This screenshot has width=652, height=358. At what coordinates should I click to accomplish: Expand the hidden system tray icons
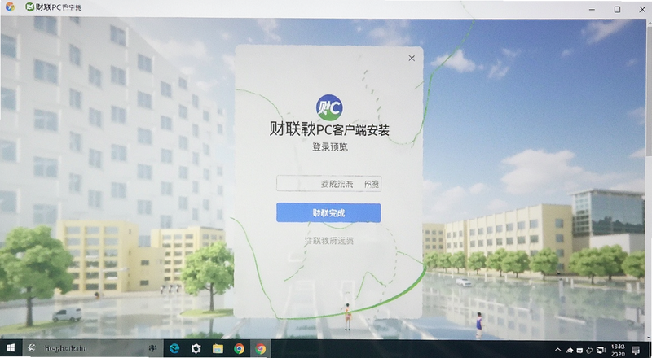(x=558, y=350)
